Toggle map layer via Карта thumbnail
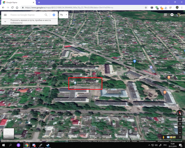 coord(8,133)
